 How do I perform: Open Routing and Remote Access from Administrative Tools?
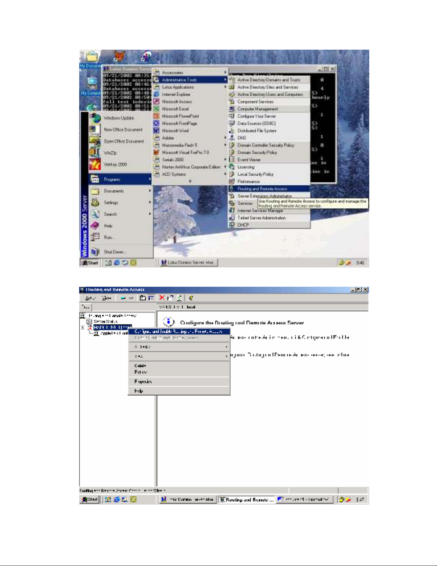click(x=262, y=189)
